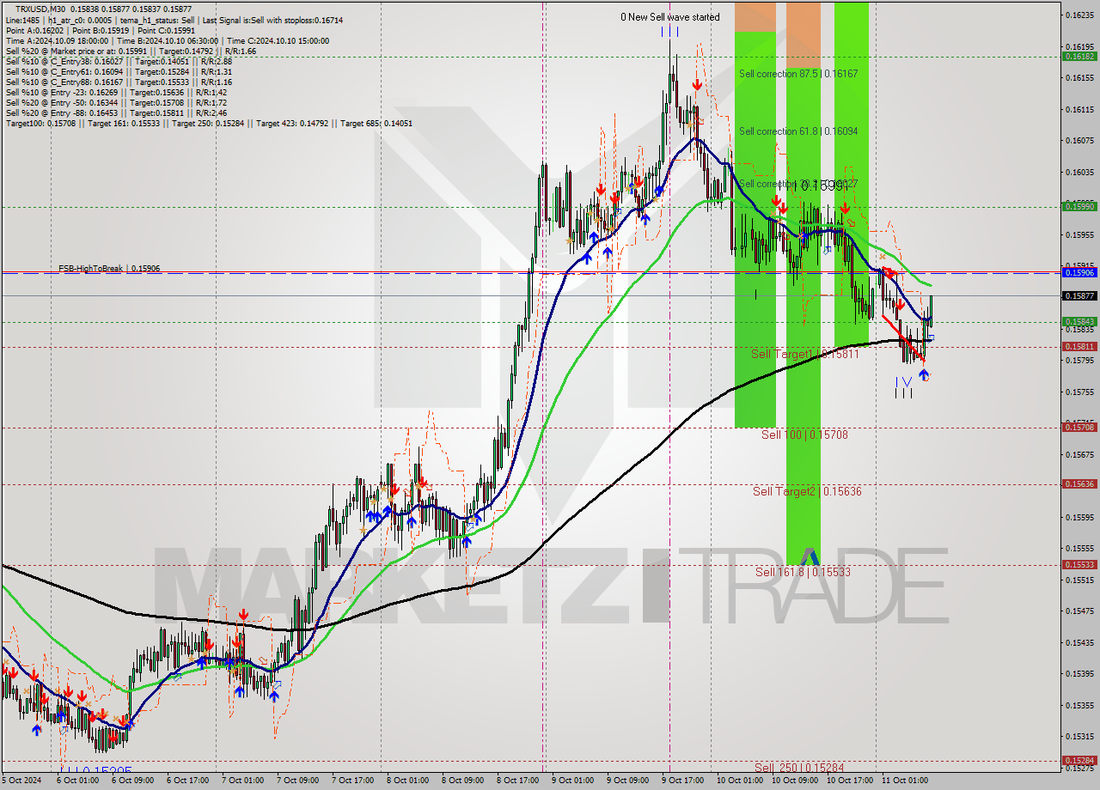Click the '5 Oct 2024' time axis label
The width and height of the screenshot is (1100, 790).
coord(21,781)
